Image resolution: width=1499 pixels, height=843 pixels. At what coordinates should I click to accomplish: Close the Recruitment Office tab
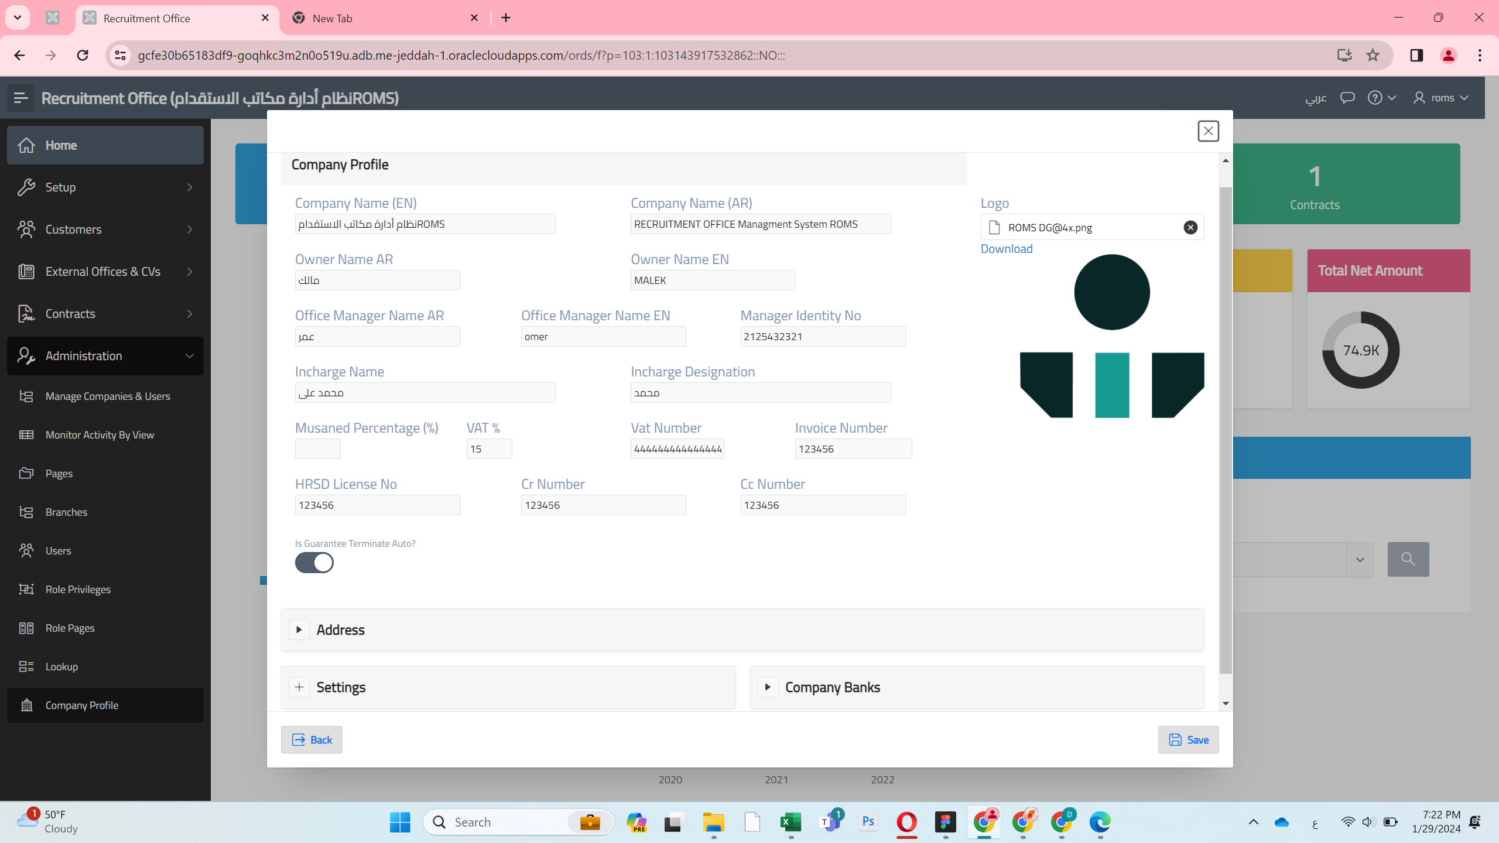(265, 18)
